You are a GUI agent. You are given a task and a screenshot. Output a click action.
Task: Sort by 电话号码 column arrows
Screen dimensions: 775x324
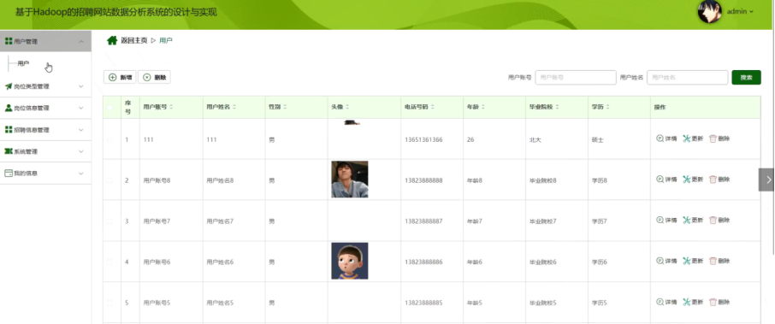(x=432, y=107)
